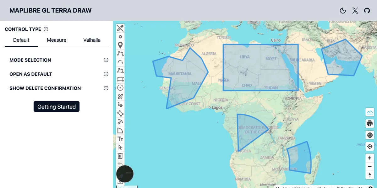Screen dimensions: 377x188
Task: Toggle terrain with the mountain icon
Action: point(370,112)
